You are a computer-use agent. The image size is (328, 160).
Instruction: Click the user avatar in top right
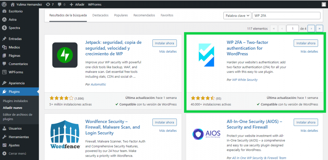point(324,4)
